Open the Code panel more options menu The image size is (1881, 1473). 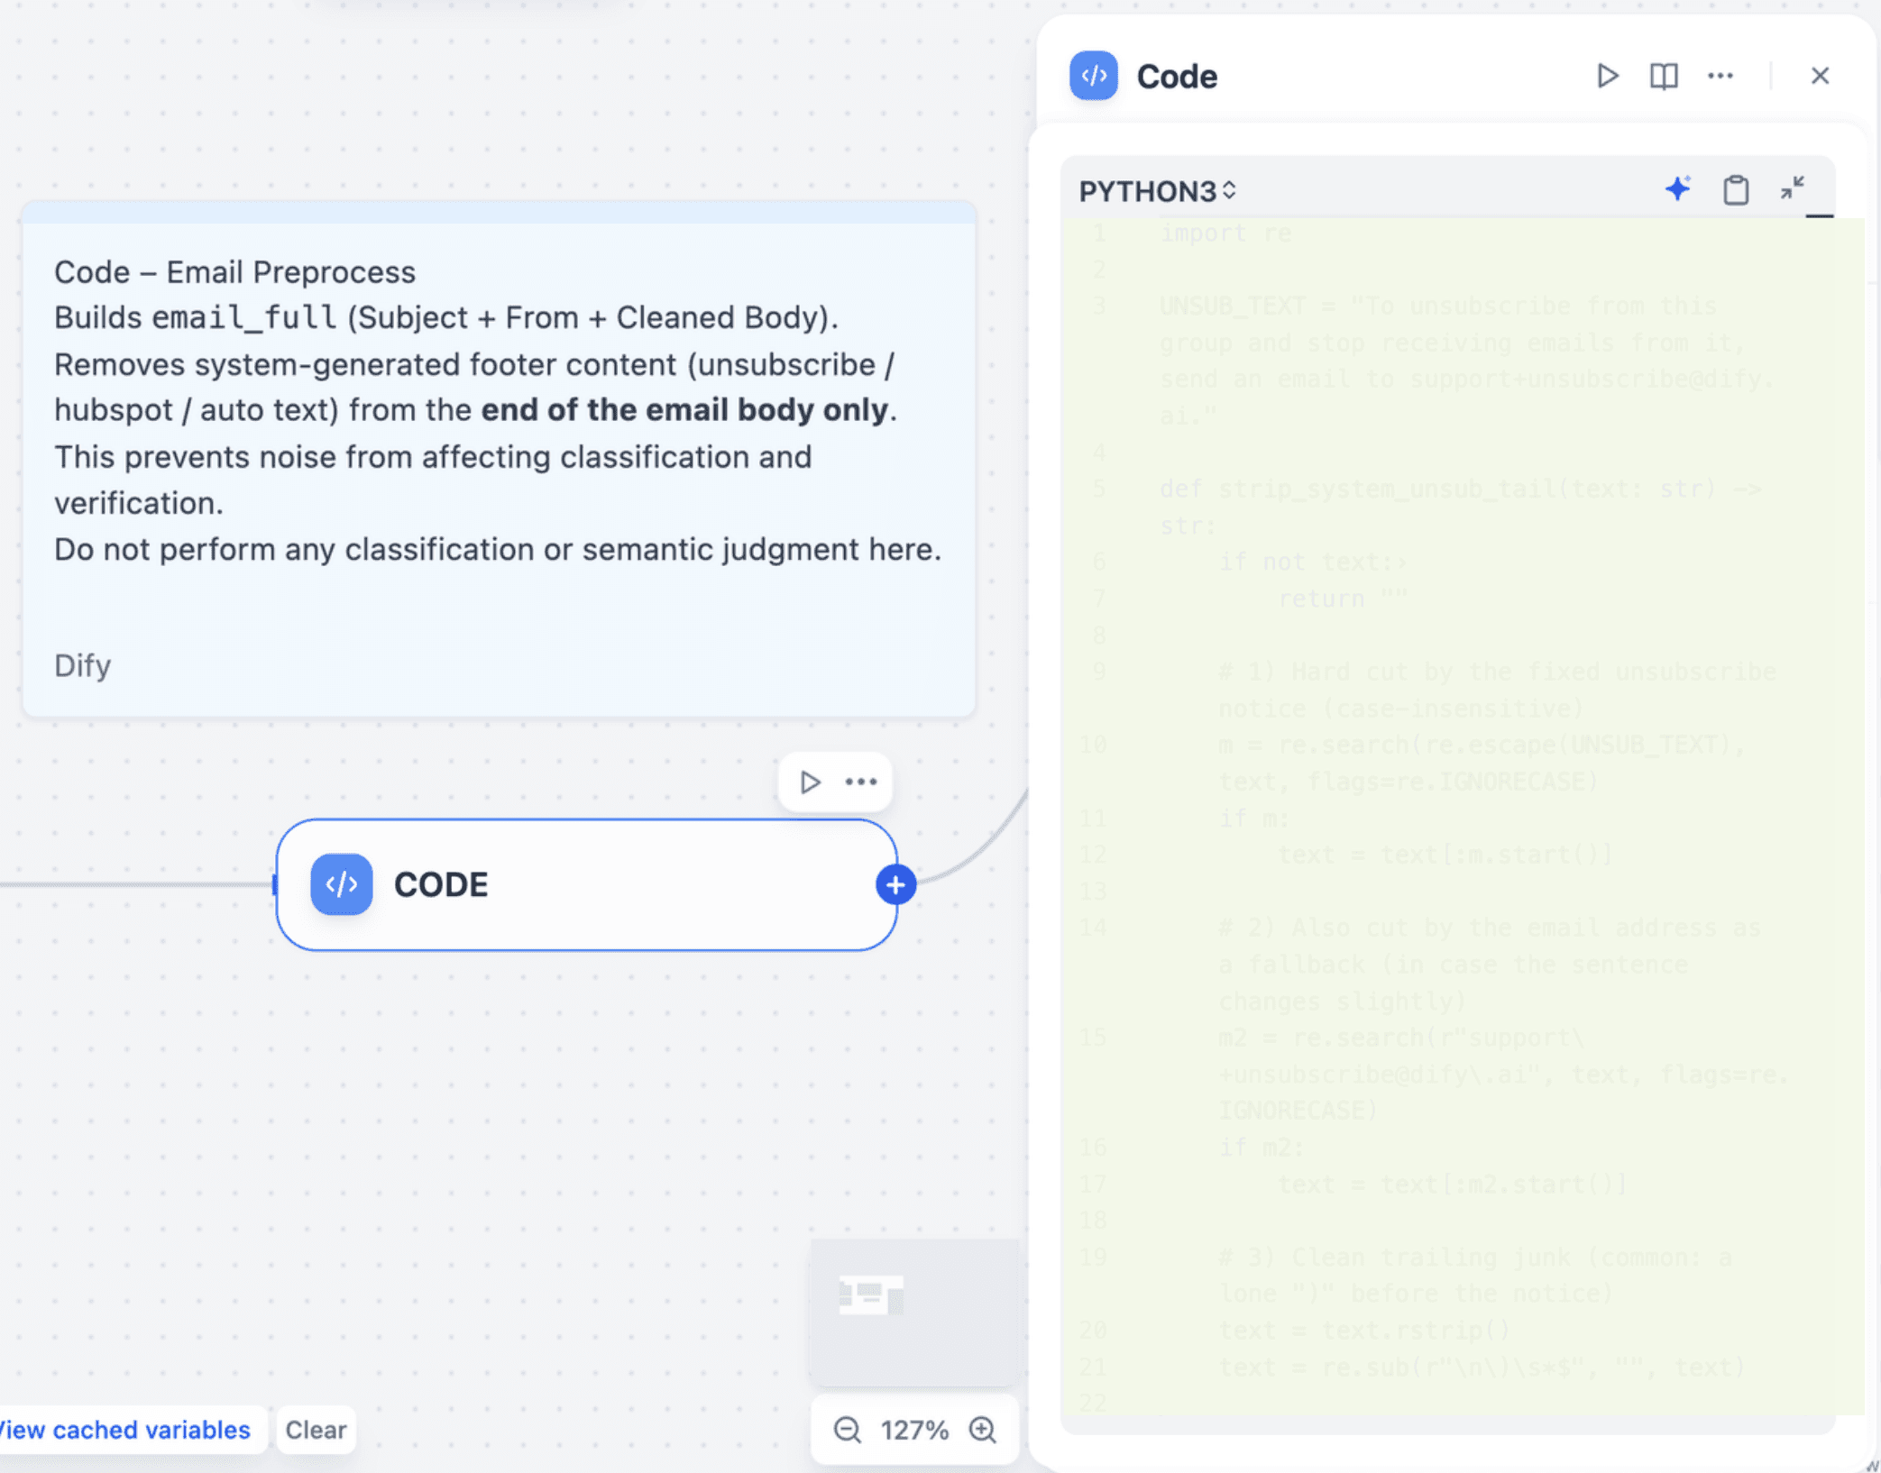pos(1720,76)
